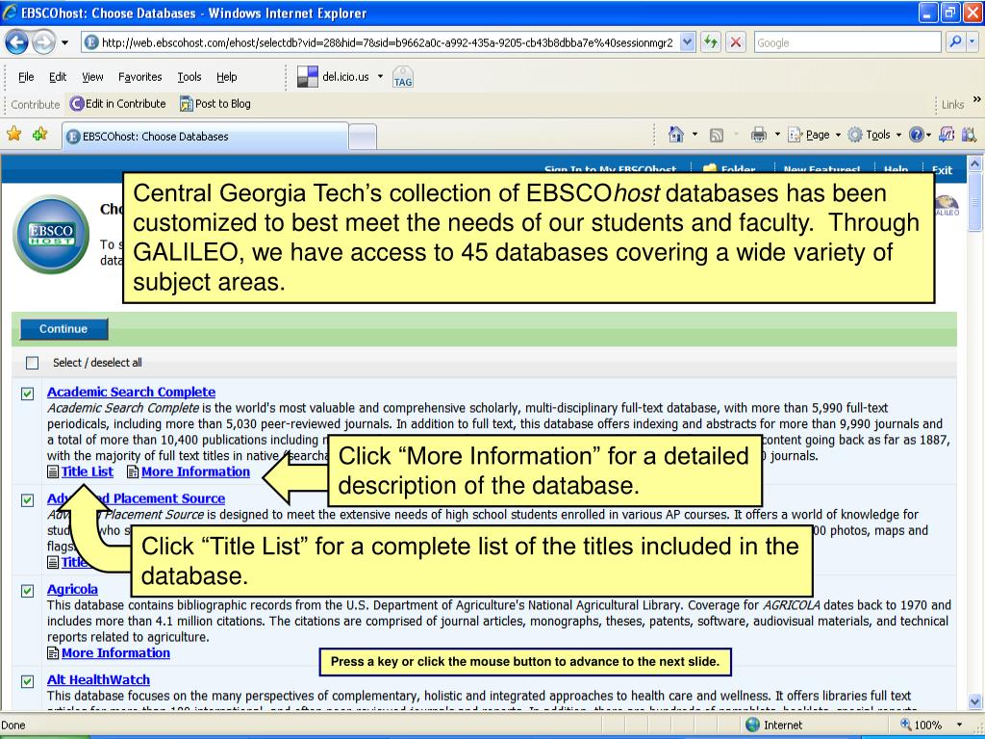This screenshot has width=985, height=739.
Task: Open More Information for Academic Search Complete
Action: tap(195, 471)
